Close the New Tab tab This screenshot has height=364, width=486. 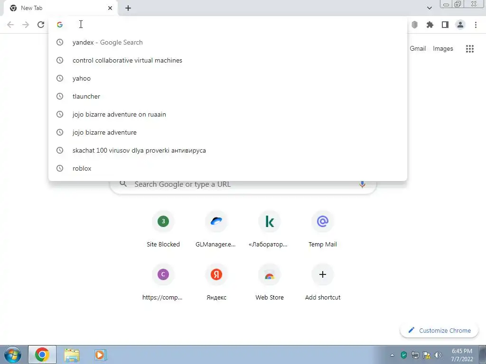110,8
